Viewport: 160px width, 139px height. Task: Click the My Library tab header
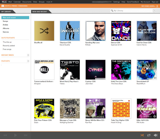6,12
